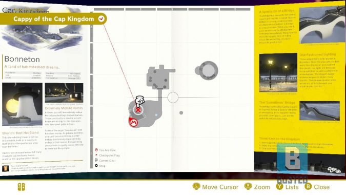Image resolution: width=346 pixels, height=195 pixels.
Task: Click the Shop legend entry
Action: (x=100, y=166)
